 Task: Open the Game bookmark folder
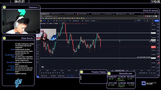click(83, 18)
